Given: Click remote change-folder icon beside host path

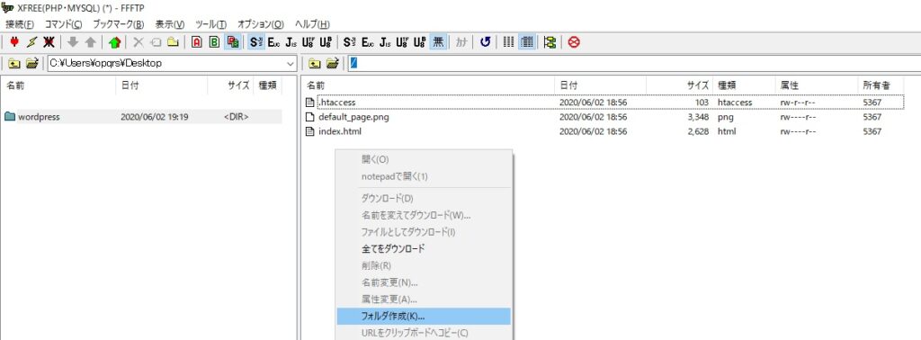Looking at the screenshot, I should click(333, 64).
